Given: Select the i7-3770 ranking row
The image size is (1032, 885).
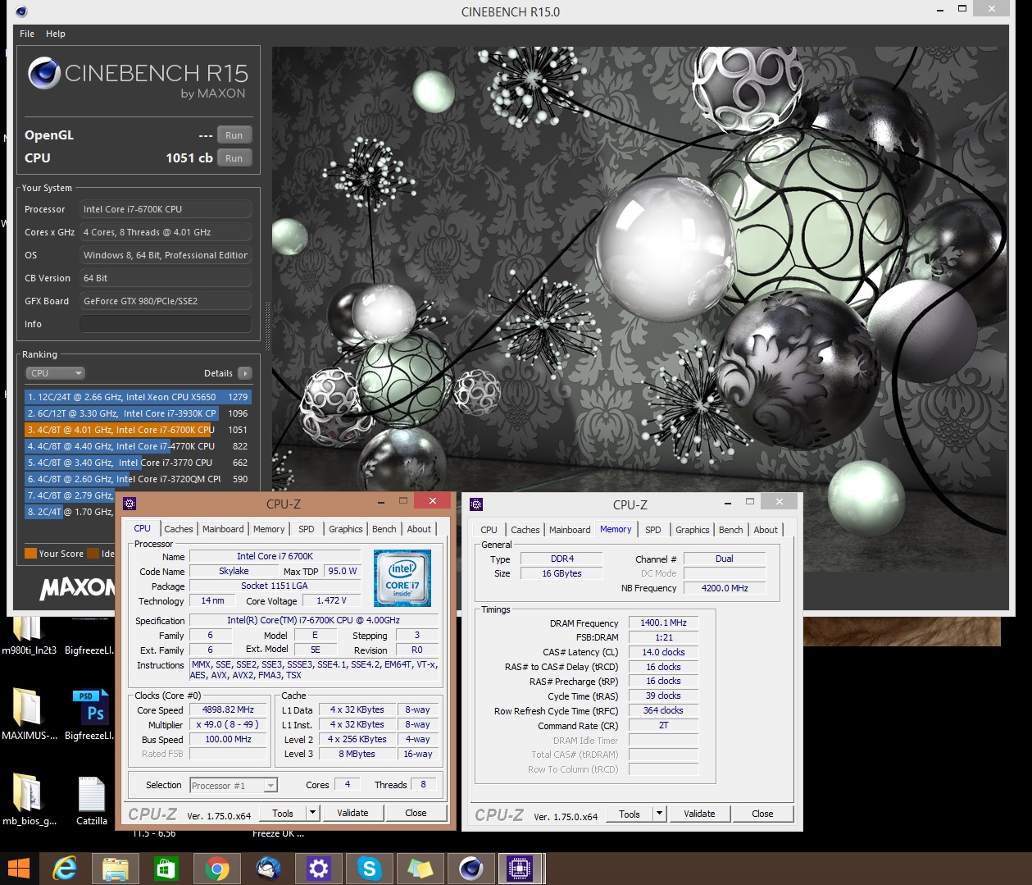Looking at the screenshot, I should tap(138, 463).
